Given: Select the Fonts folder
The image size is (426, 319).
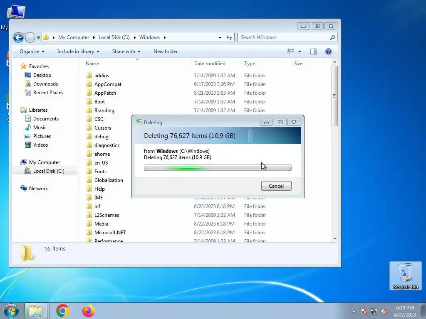Looking at the screenshot, I should pos(100,172).
